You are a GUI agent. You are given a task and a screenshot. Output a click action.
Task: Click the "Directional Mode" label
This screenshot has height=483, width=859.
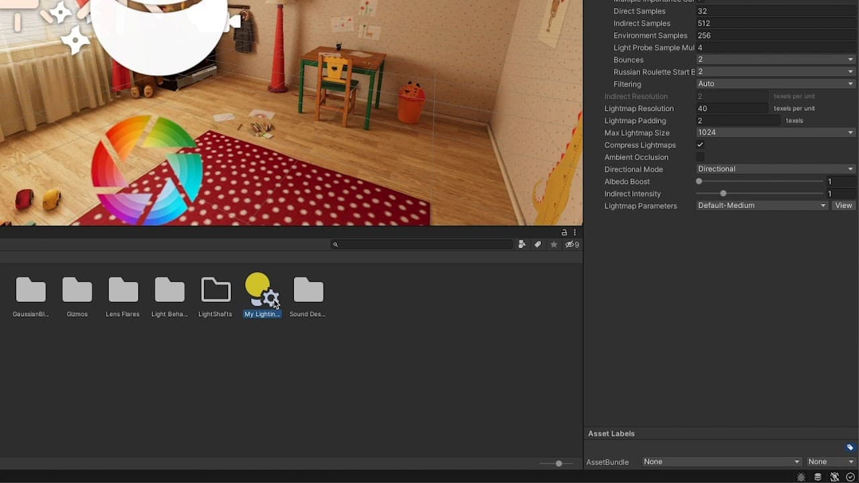[634, 169]
